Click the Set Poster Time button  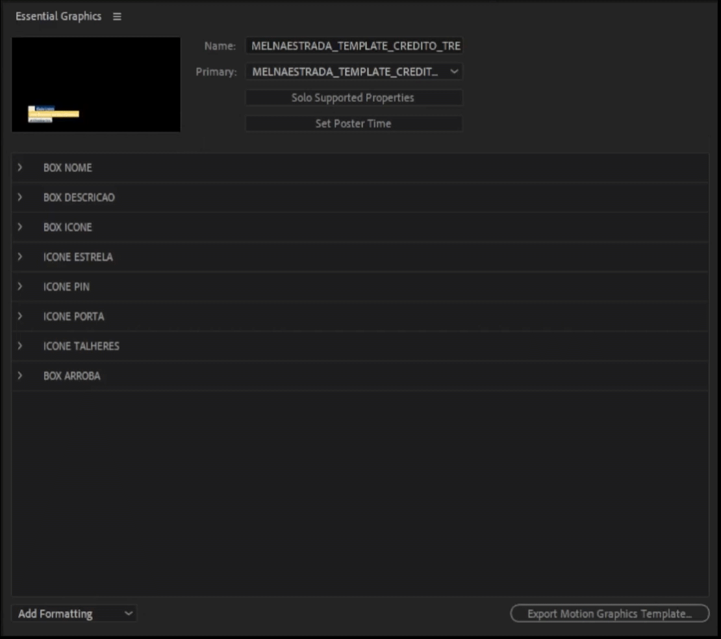[x=353, y=123]
